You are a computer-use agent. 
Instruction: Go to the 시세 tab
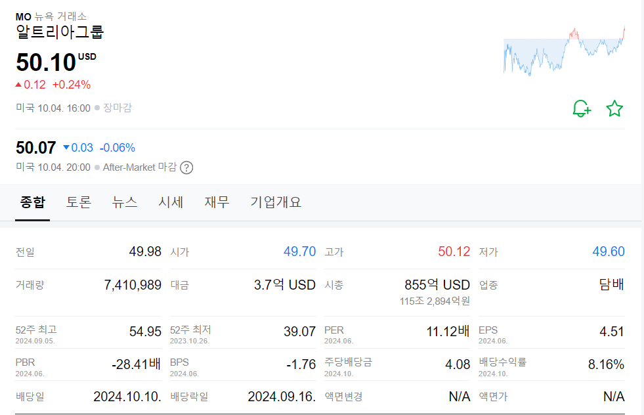171,202
